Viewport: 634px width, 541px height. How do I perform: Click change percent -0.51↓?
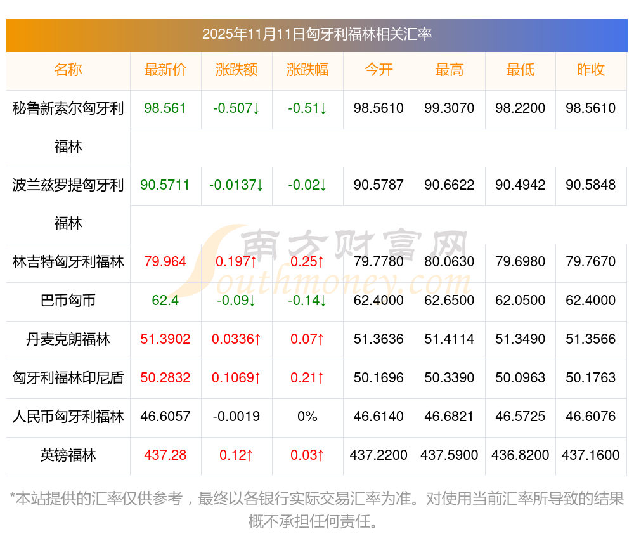coord(307,108)
